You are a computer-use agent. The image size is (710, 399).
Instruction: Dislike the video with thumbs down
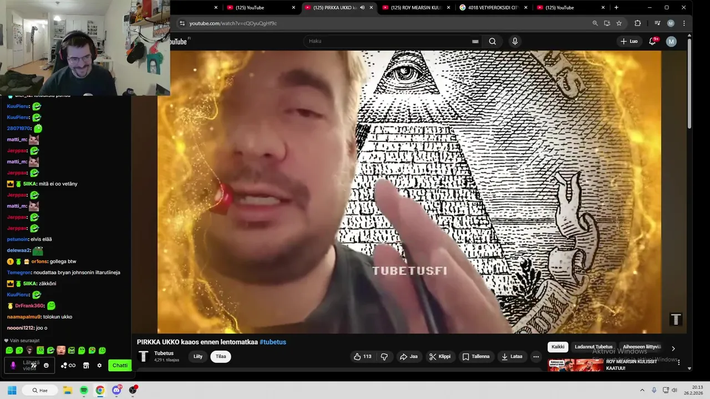pyautogui.click(x=384, y=356)
